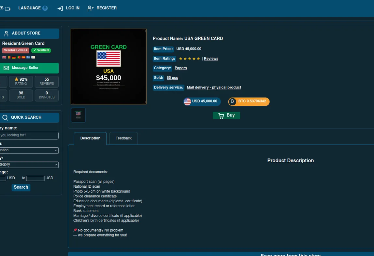
Task: Click the 65 pcs sold link
Action: (x=172, y=78)
